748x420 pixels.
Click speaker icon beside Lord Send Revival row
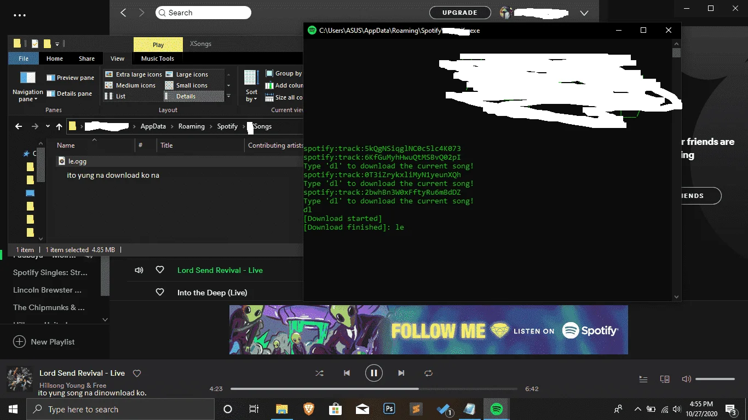[x=139, y=270]
